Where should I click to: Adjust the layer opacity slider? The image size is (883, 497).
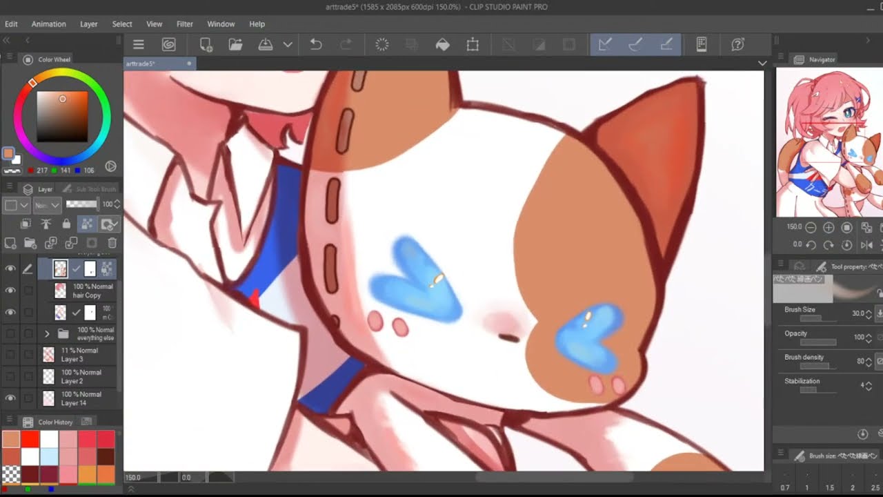(81, 204)
